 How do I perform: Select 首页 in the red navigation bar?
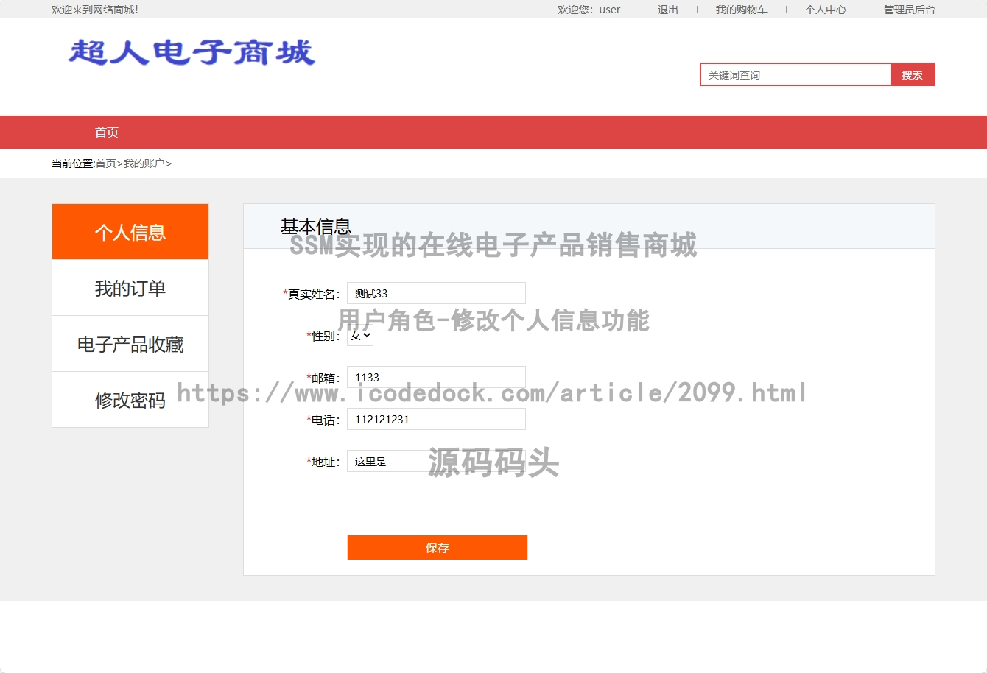[x=107, y=133]
